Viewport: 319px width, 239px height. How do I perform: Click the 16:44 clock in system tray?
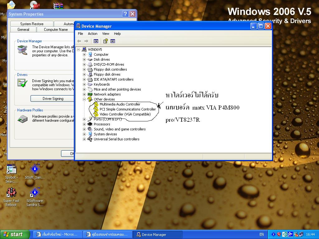click(311, 234)
